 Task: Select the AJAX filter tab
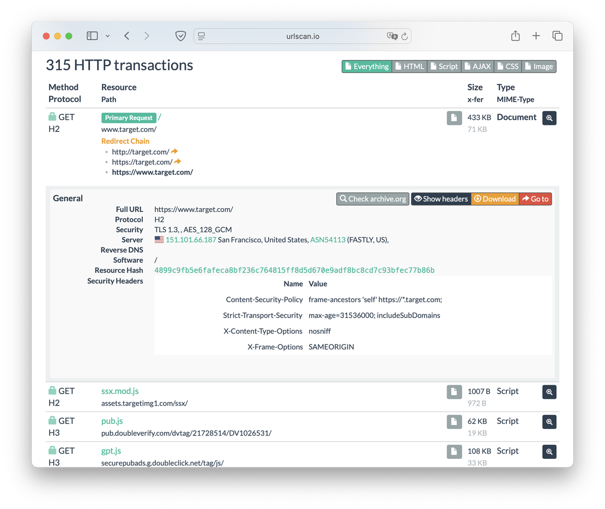(477, 66)
